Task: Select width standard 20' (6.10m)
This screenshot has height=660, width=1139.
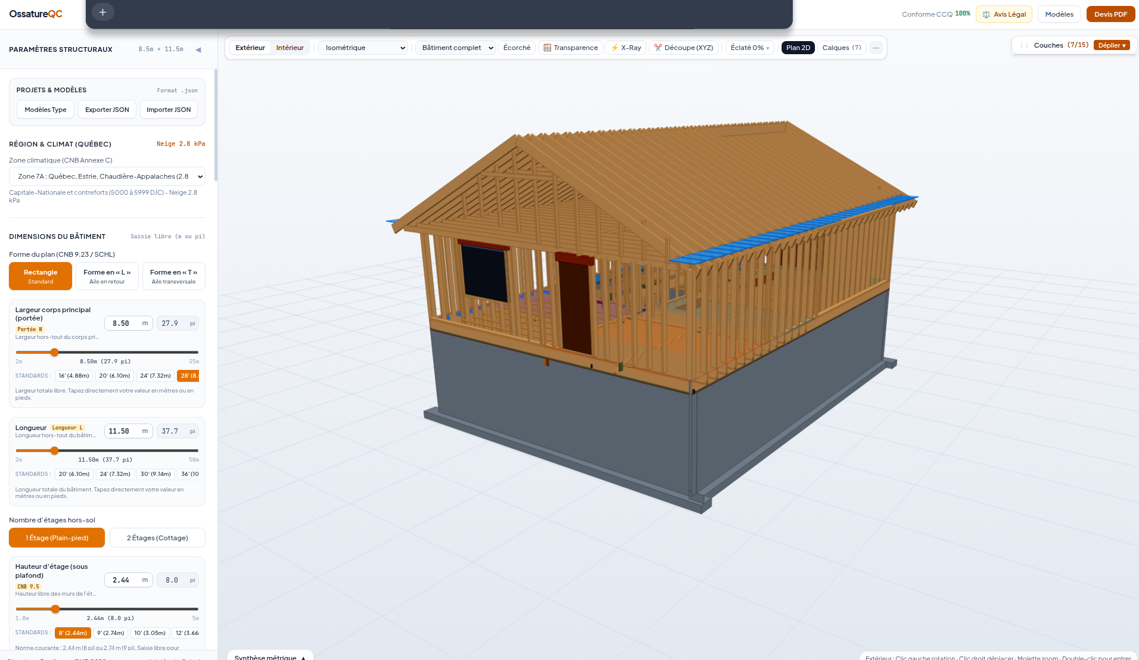Action: (x=114, y=376)
